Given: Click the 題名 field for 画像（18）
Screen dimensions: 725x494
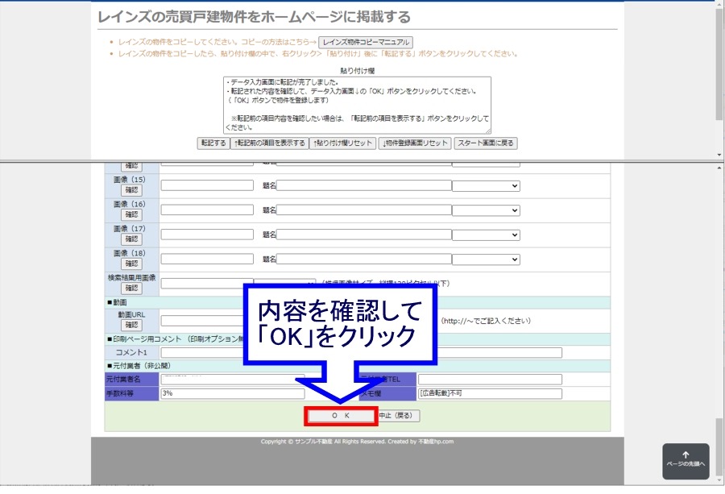Looking at the screenshot, I should (x=364, y=259).
